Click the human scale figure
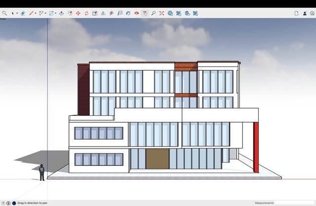Screen dimensions: 316x206 click(x=41, y=172)
